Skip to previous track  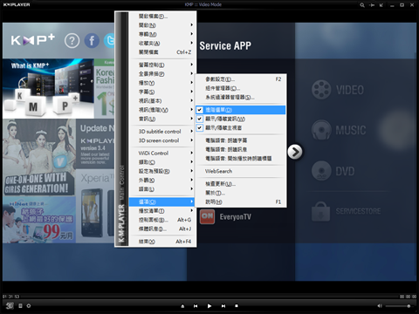click(x=196, y=306)
